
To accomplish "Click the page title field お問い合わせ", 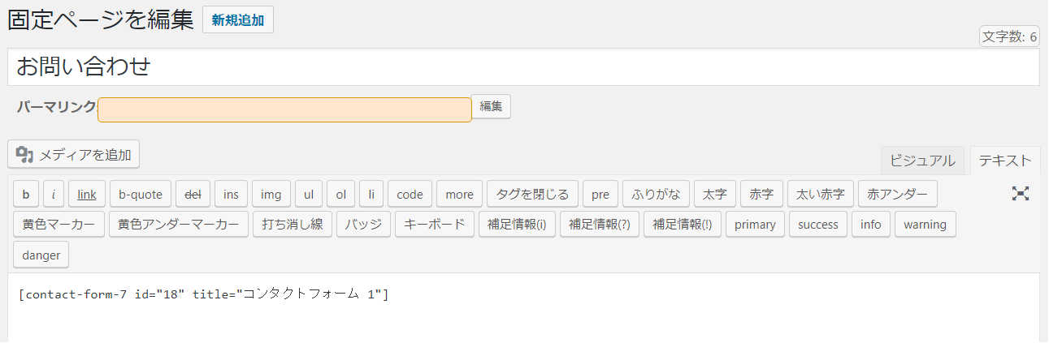I will [x=523, y=67].
